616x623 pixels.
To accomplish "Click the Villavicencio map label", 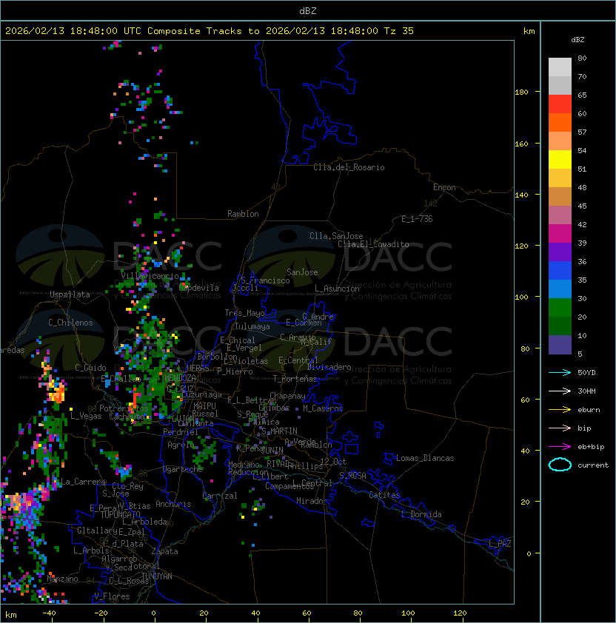I will tap(150, 276).
